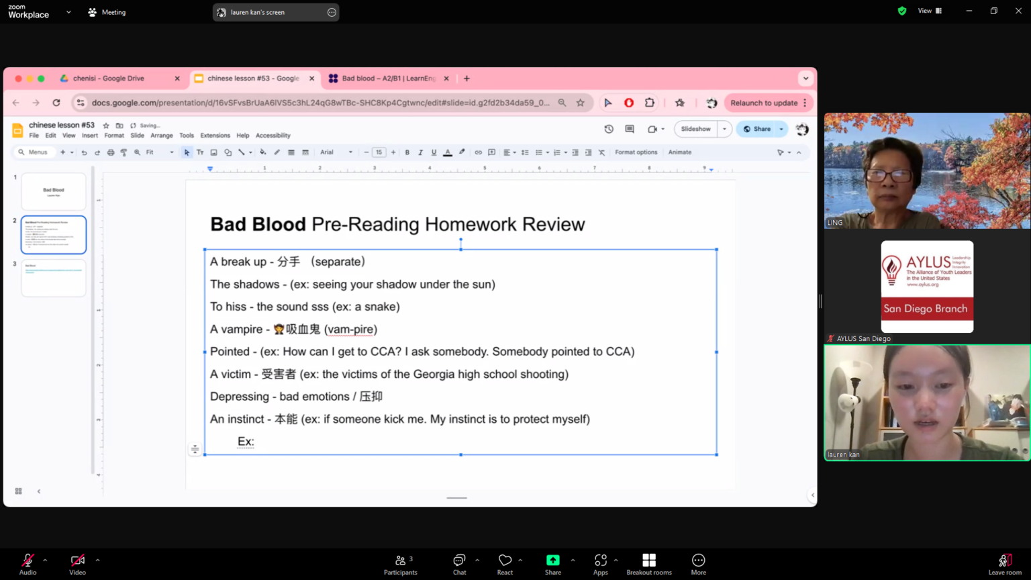The height and width of the screenshot is (580, 1031).
Task: Select the Line tool
Action: pos(242,152)
